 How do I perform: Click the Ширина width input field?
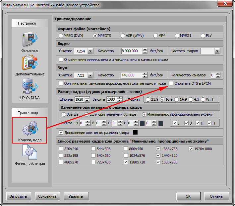pyautogui.click(x=79, y=100)
